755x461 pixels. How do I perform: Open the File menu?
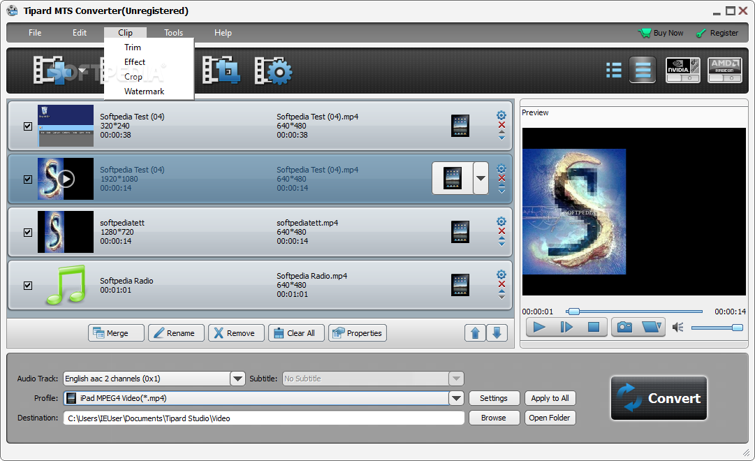(35, 33)
